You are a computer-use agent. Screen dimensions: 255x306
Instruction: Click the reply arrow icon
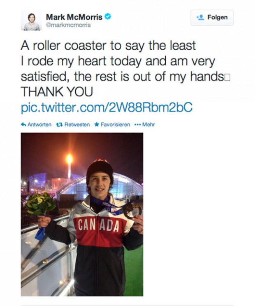click(23, 125)
